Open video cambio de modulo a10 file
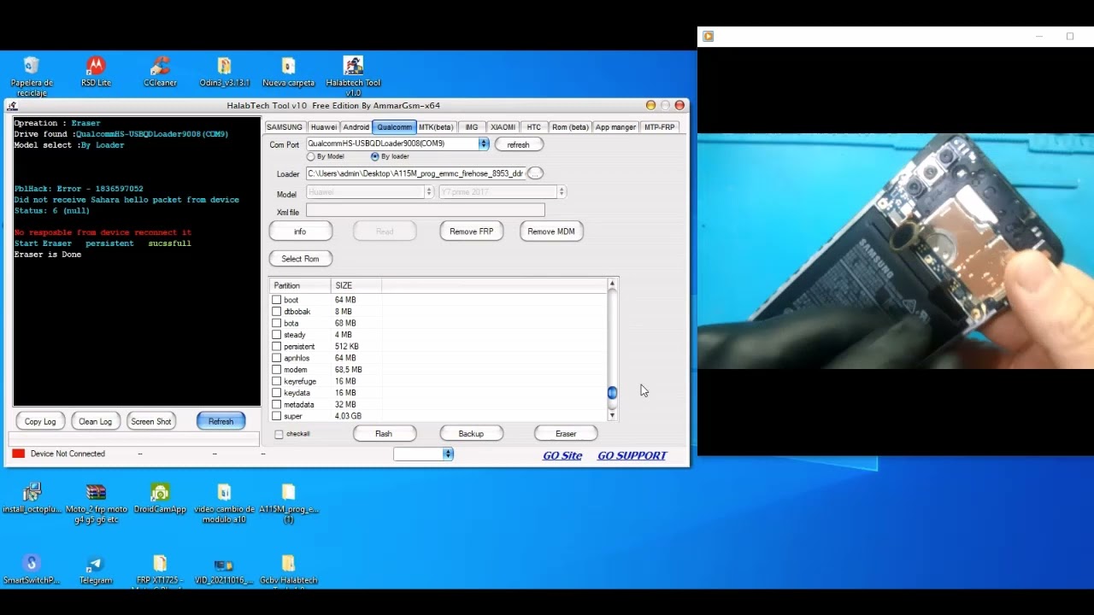Viewport: 1094px width, 615px height. pos(224,503)
